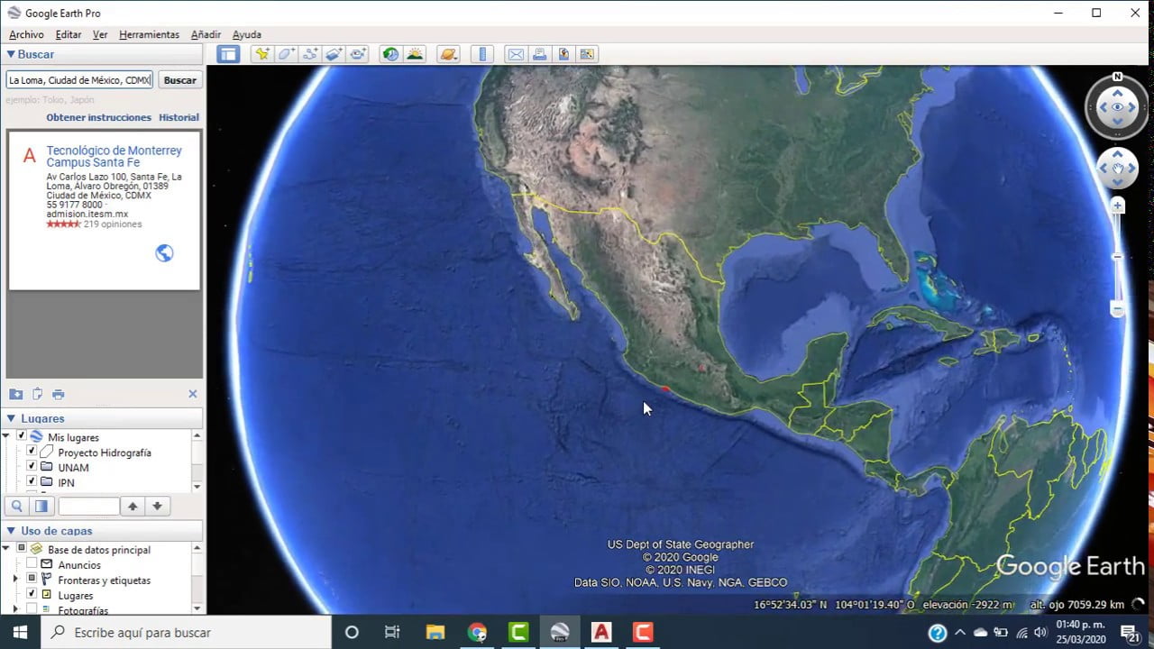The height and width of the screenshot is (649, 1154).
Task: Move selected place up with arrow
Action: coord(133,507)
